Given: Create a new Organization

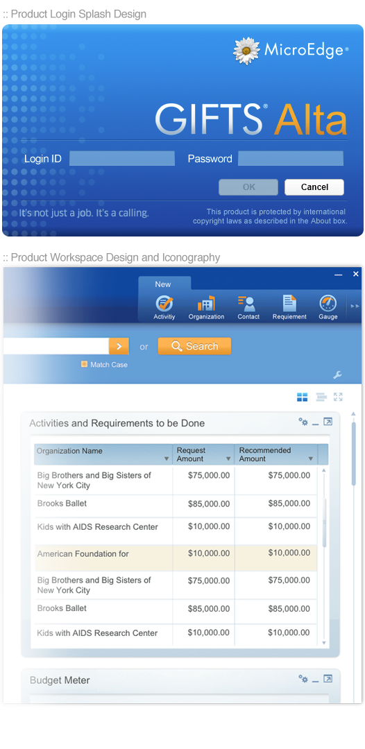Looking at the screenshot, I should pyautogui.click(x=206, y=303).
